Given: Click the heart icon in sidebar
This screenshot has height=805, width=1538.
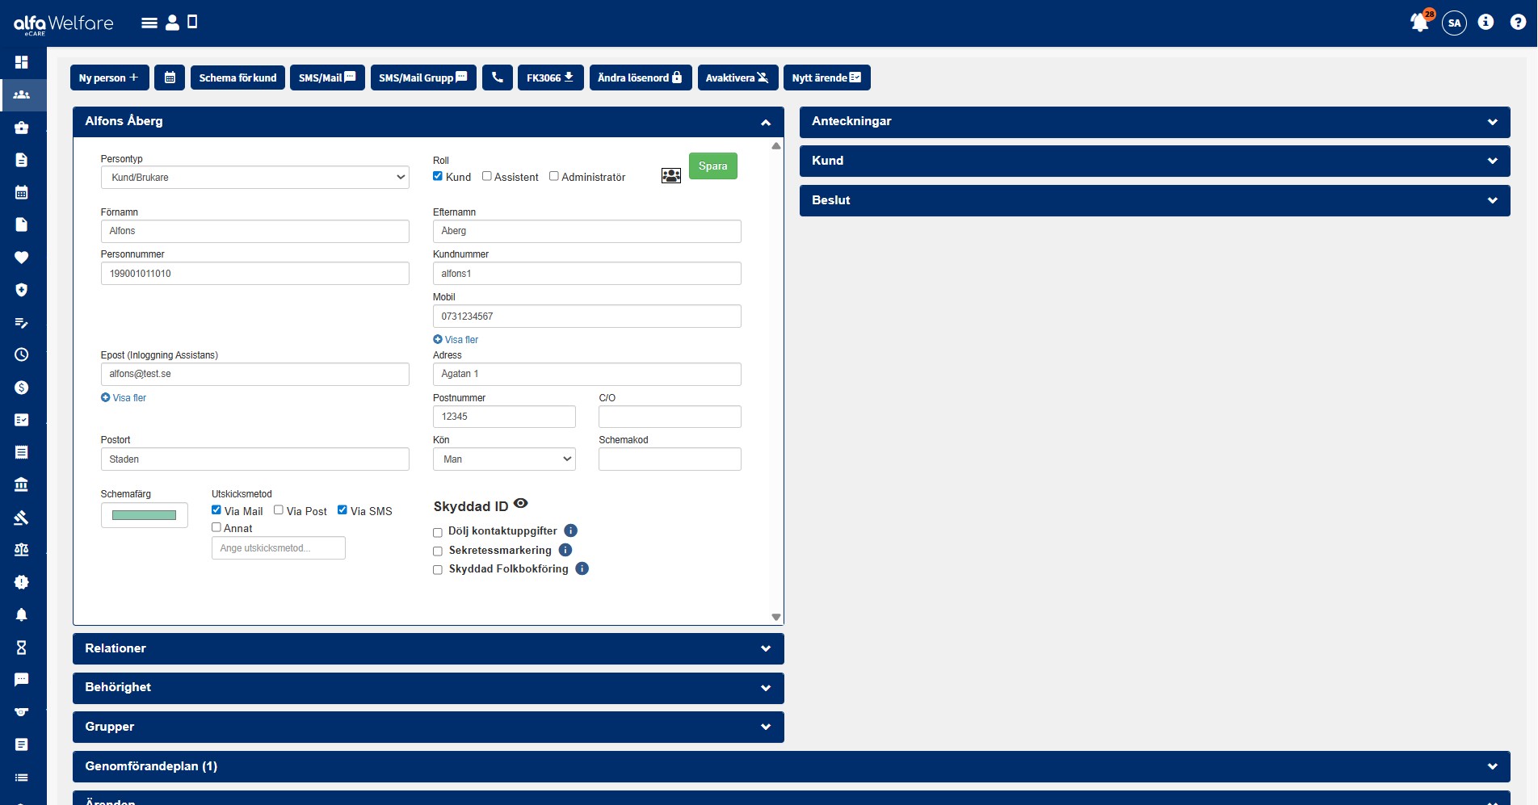Looking at the screenshot, I should (x=22, y=258).
